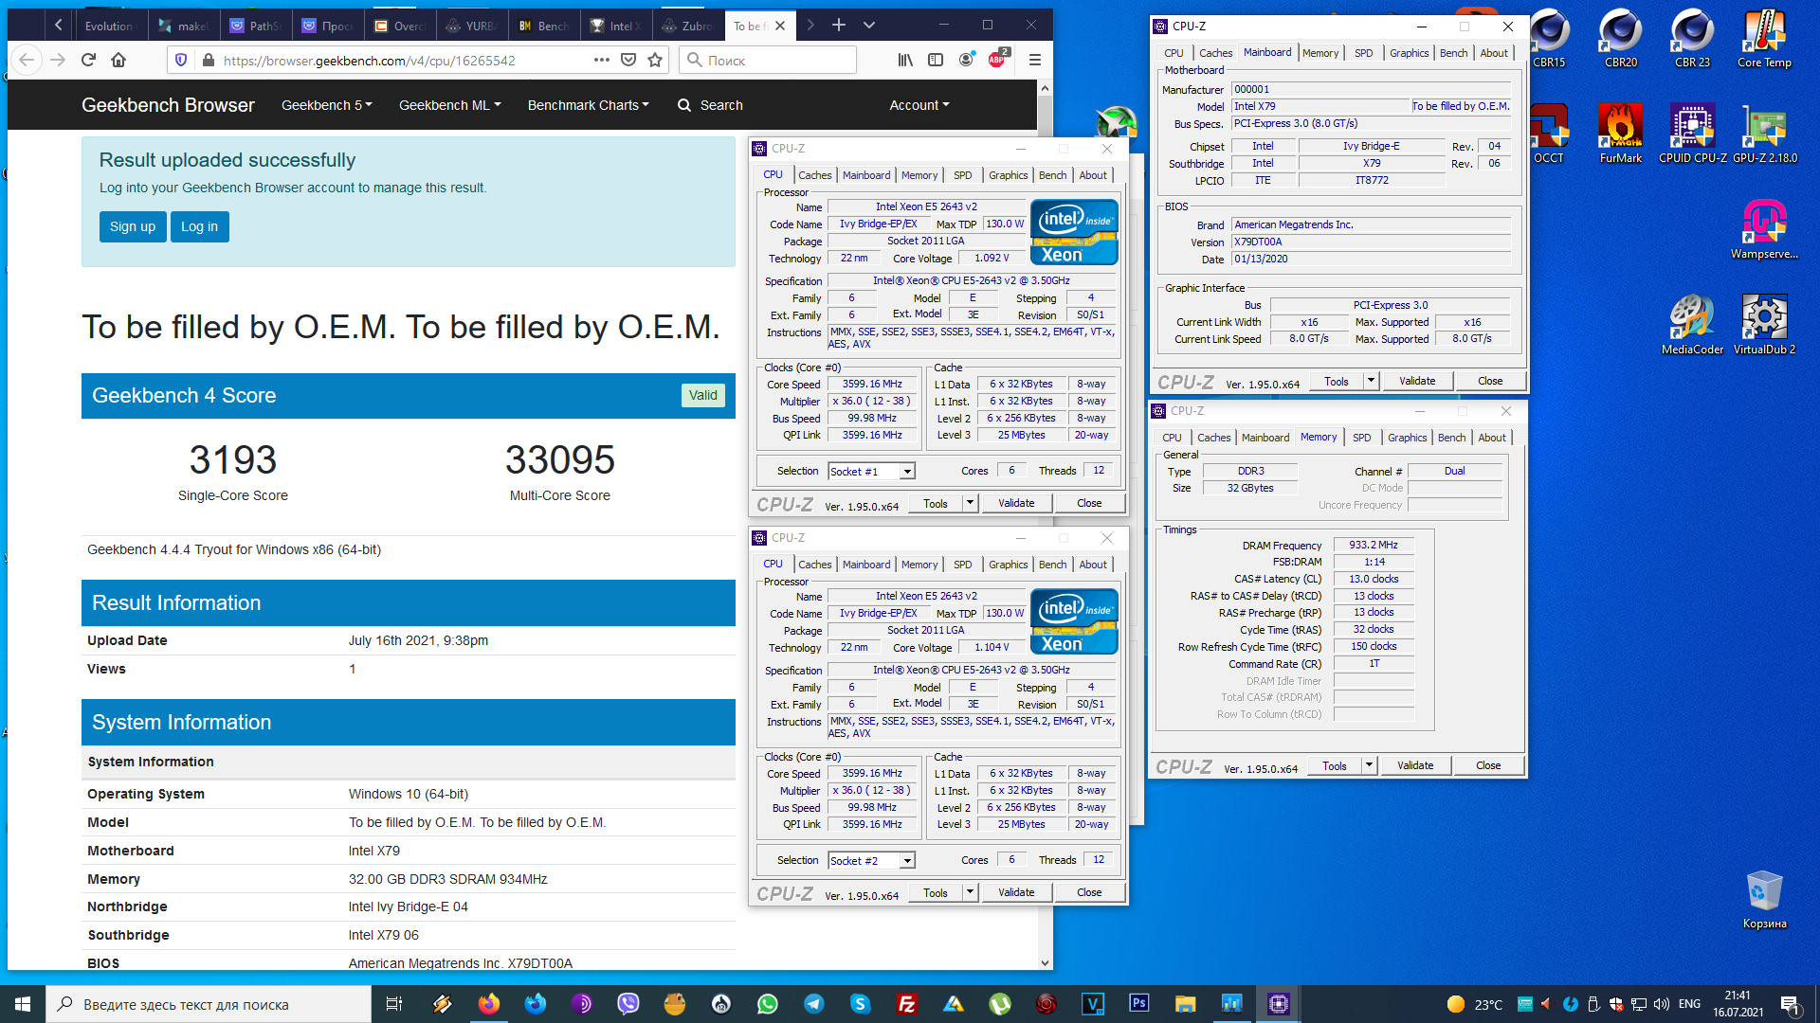1820x1023 pixels.
Task: Click the Firefox Поиск search field
Action: [x=768, y=60]
